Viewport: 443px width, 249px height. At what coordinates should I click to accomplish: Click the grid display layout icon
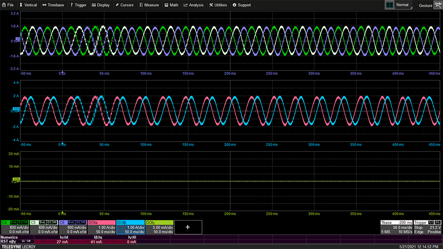390,5
